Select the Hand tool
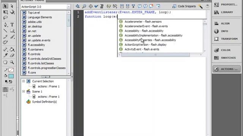The image size is (243, 136). 5,62
